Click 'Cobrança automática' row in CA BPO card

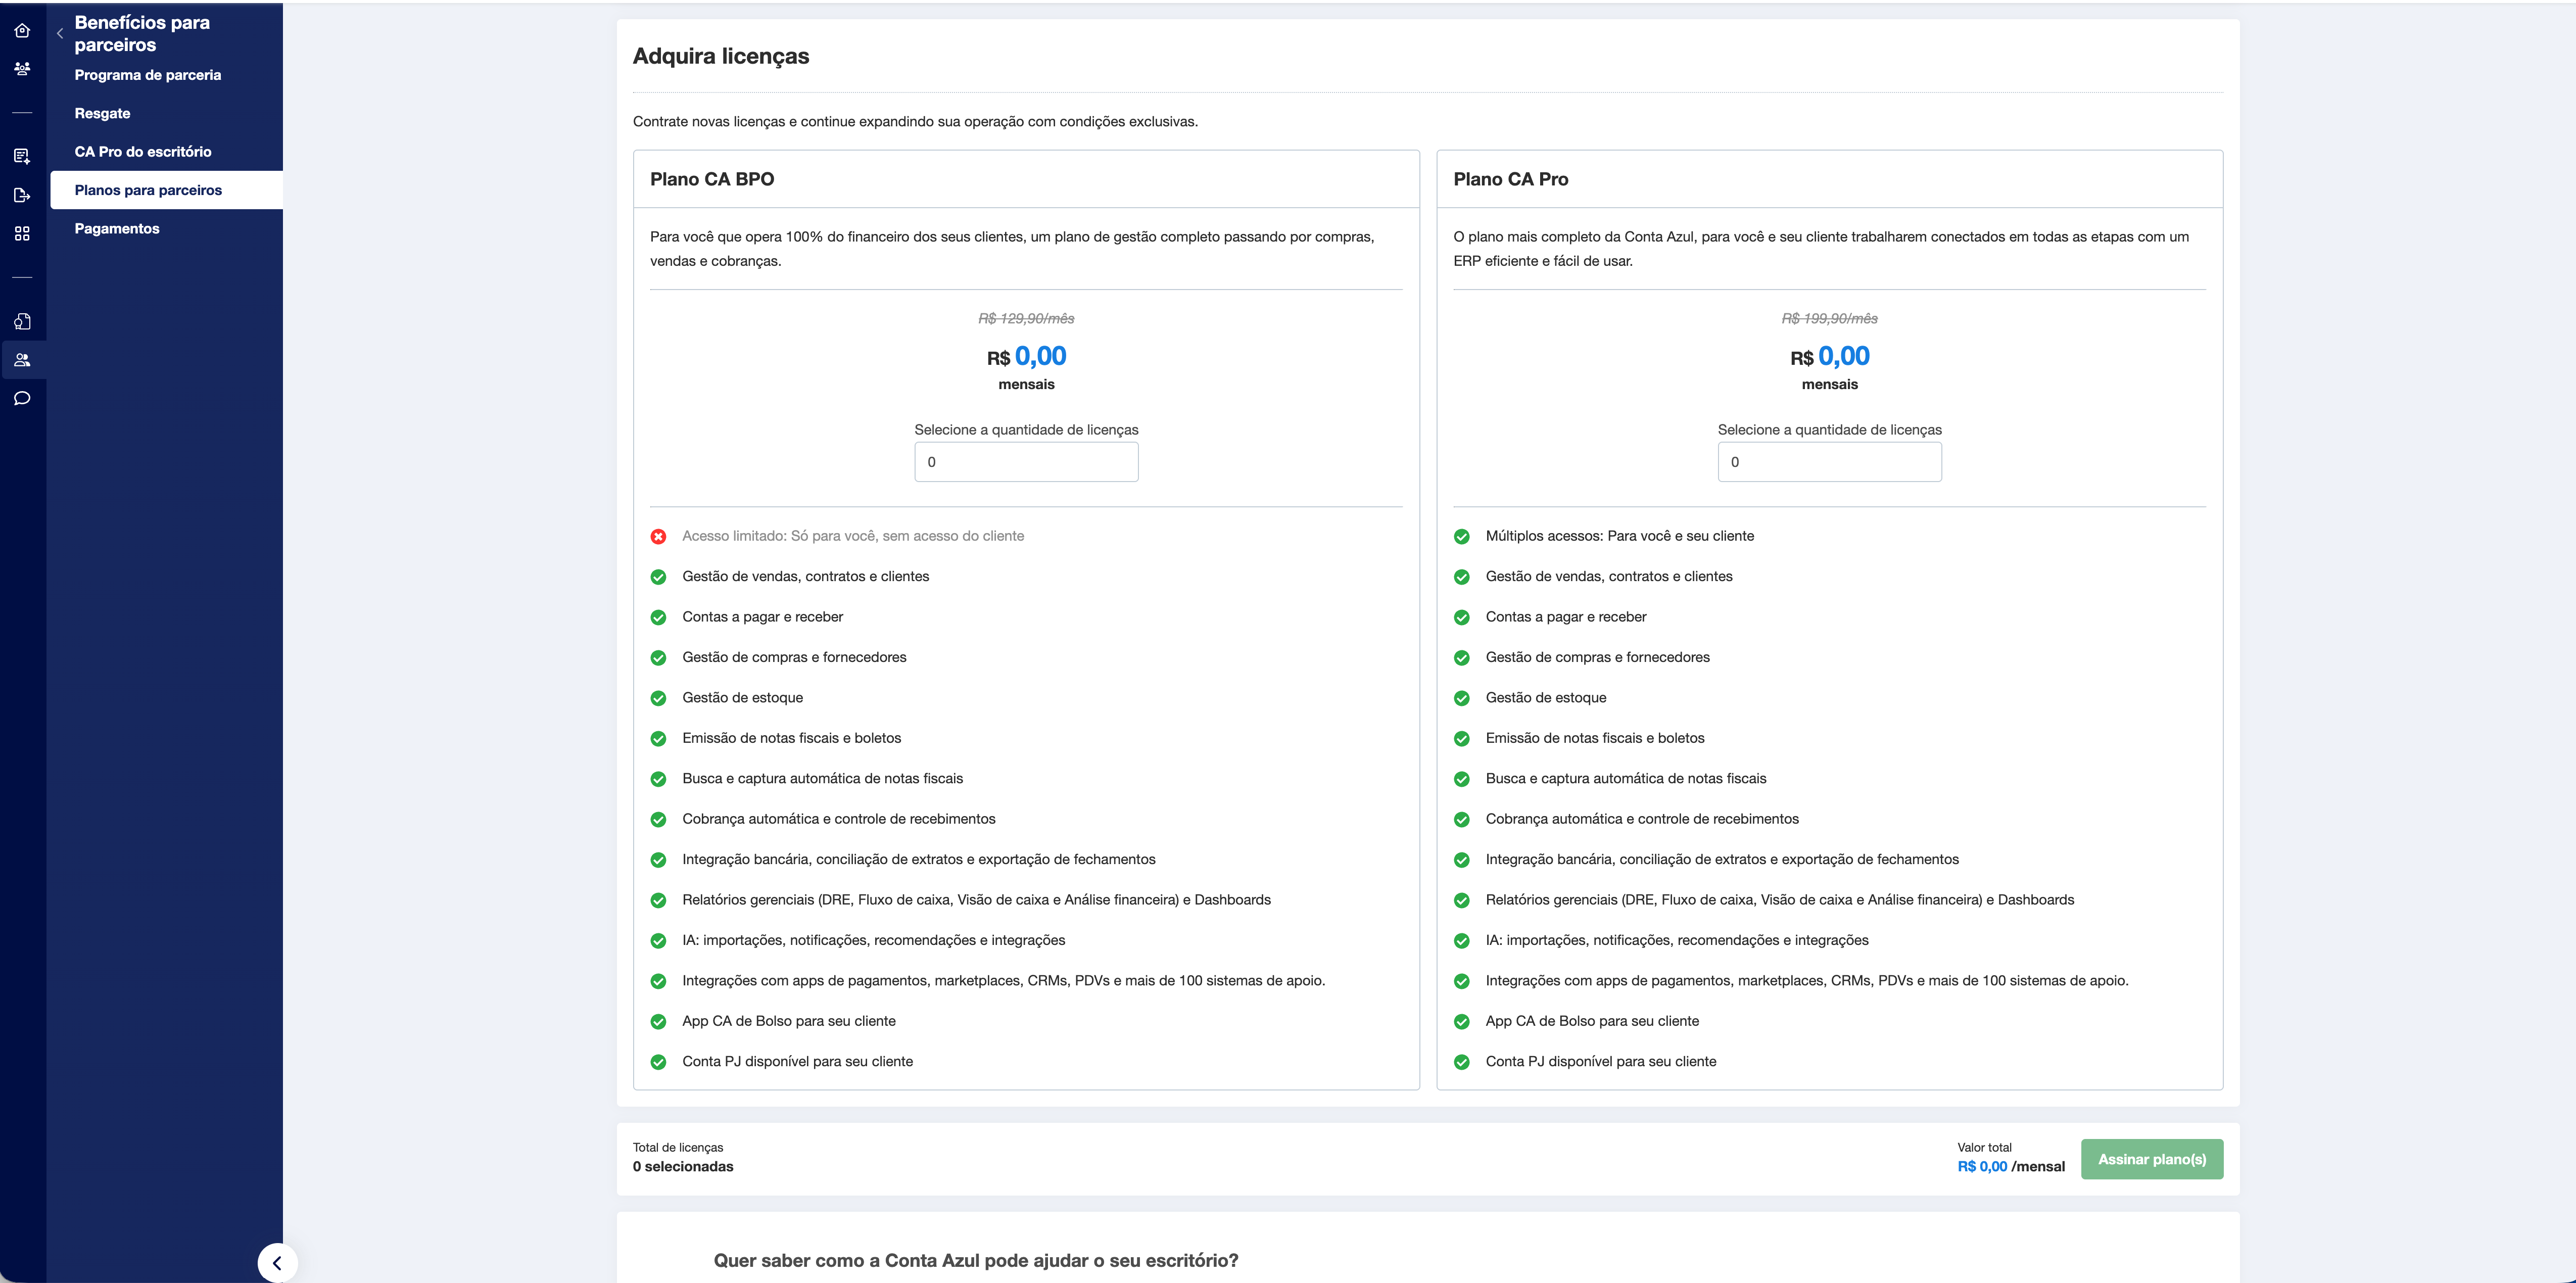click(x=838, y=819)
